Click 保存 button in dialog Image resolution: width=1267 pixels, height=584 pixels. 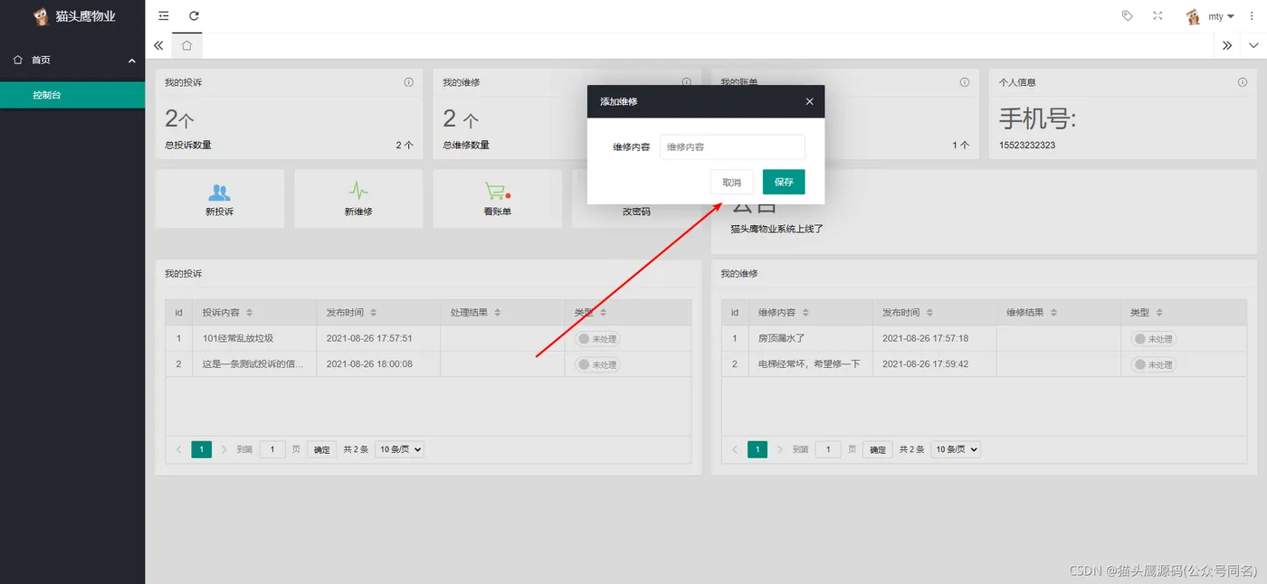pyautogui.click(x=784, y=182)
